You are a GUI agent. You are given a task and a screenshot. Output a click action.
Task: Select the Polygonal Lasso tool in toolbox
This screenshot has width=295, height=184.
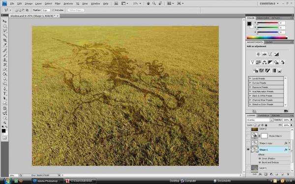tap(5, 31)
